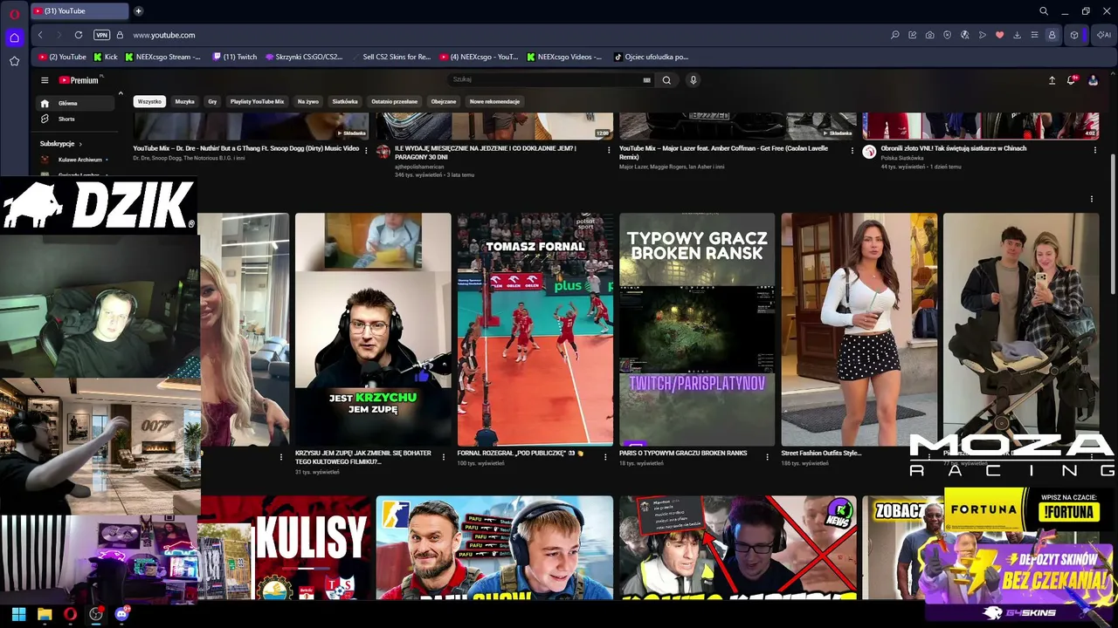Select the Nowe rekomendacje chip
This screenshot has width=1118, height=628.
click(495, 101)
